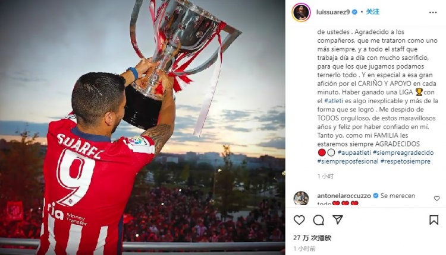The image size is (446, 255).
Task: Click the 1 小时前 post timestamp
Action: tap(304, 248)
